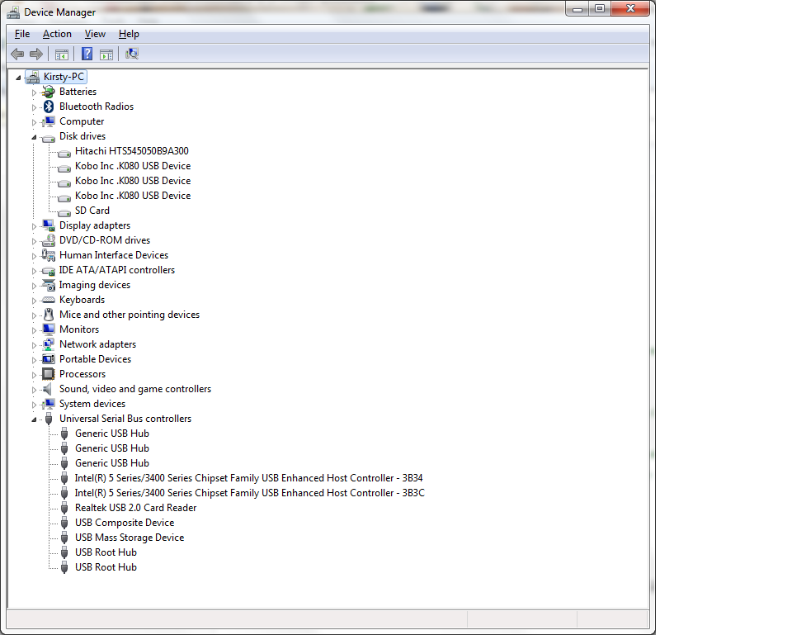The width and height of the screenshot is (792, 635).
Task: Select the System devices label
Action: (x=92, y=404)
